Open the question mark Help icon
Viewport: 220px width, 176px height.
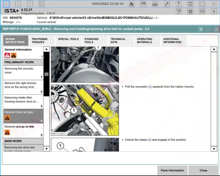coord(178,4)
